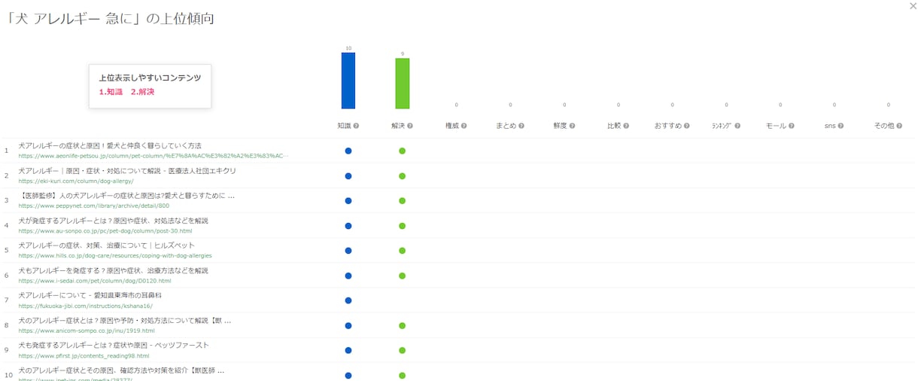Close the dialog with the X button

pos(913,6)
